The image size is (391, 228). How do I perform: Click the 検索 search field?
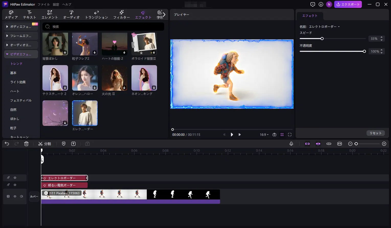pyautogui.click(x=103, y=27)
